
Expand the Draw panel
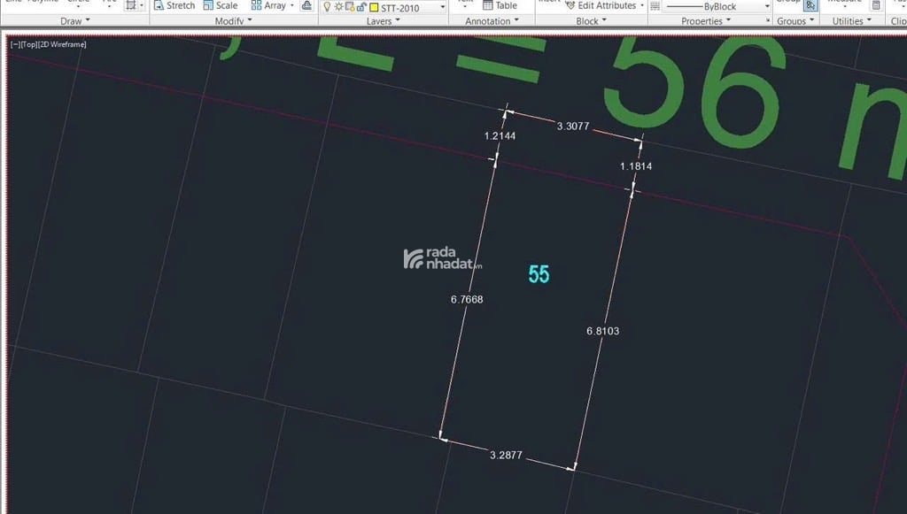click(x=74, y=21)
